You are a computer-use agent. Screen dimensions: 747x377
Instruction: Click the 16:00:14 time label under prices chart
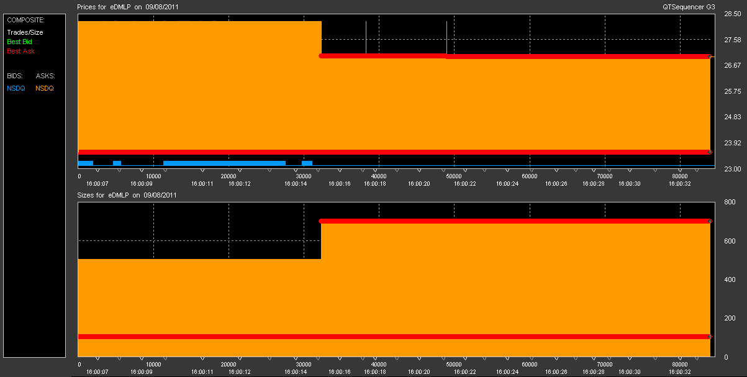tap(296, 184)
